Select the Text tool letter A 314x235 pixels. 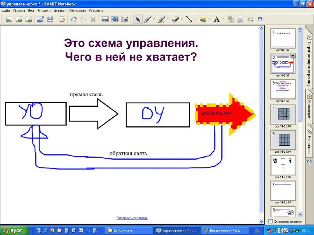click(x=217, y=19)
